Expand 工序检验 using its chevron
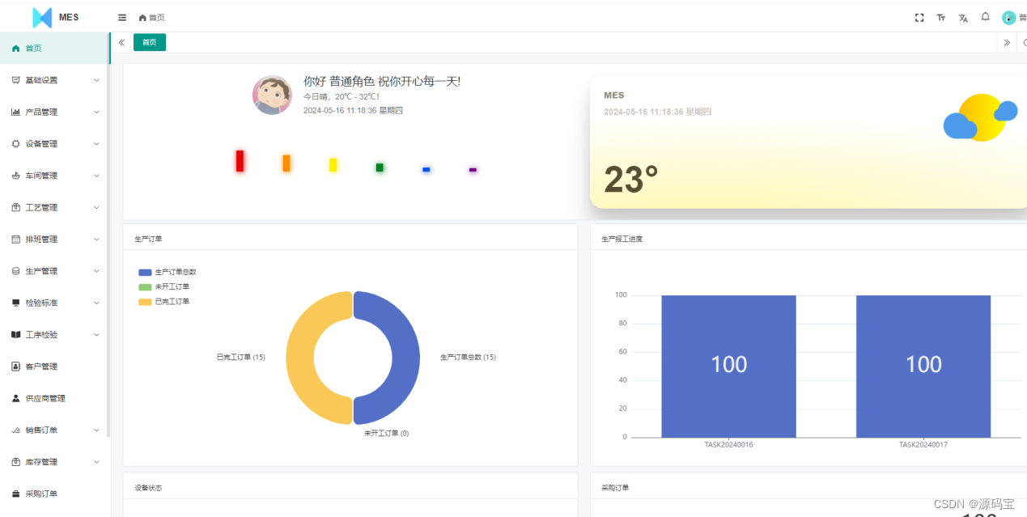Viewport: 1027px width, 517px height. tap(96, 334)
